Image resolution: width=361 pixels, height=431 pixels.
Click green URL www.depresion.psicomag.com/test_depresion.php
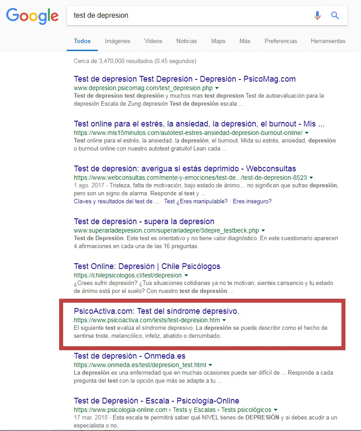[143, 88]
